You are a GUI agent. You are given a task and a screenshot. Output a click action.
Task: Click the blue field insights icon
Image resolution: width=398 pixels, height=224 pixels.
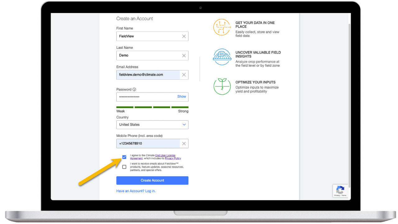pos(222,57)
